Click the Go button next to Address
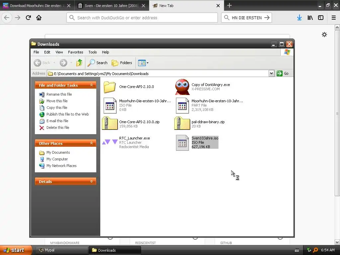 283,73
